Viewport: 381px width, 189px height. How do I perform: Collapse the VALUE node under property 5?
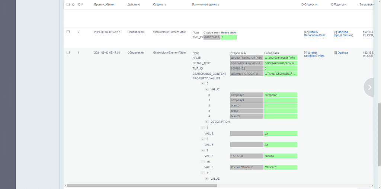point(206,89)
